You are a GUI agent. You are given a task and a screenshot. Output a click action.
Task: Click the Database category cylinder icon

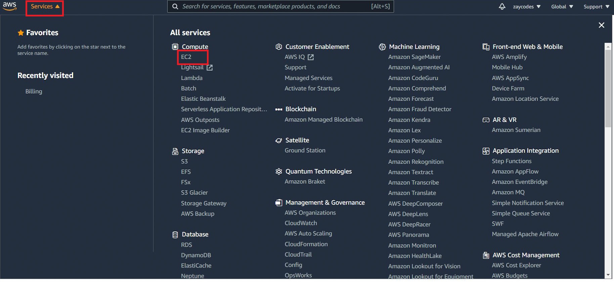point(175,235)
